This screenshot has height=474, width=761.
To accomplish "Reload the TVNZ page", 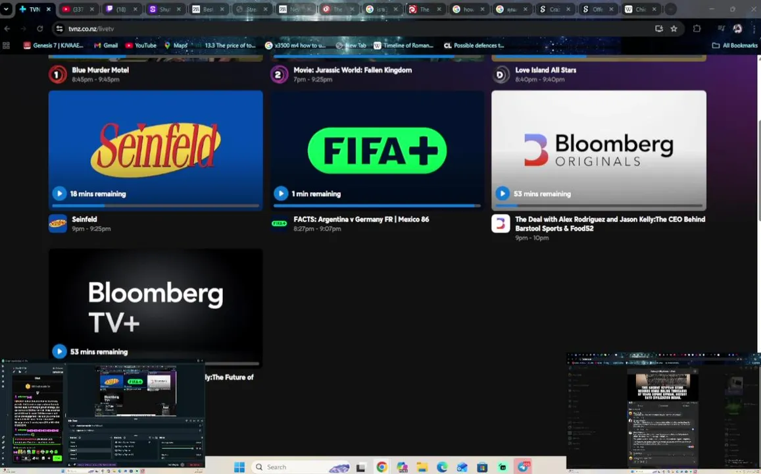I will [40, 29].
